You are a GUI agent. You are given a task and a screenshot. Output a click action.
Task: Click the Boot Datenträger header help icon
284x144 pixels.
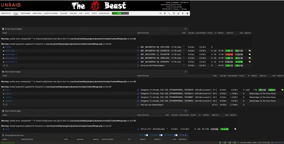click(x=185, y=111)
